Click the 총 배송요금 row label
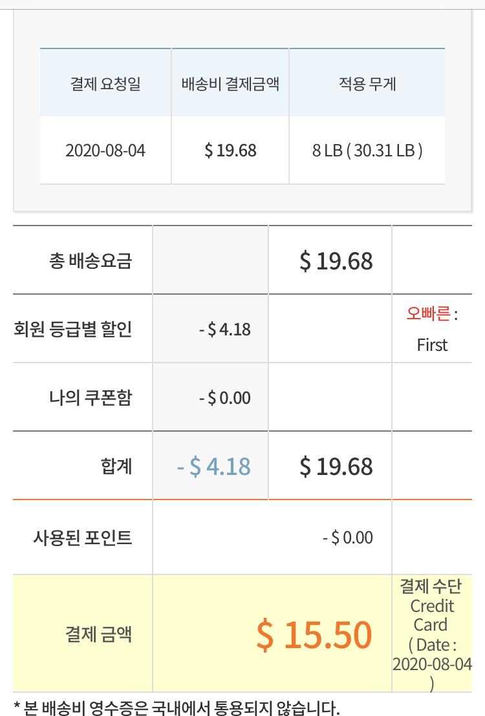The image size is (485, 716). click(91, 261)
